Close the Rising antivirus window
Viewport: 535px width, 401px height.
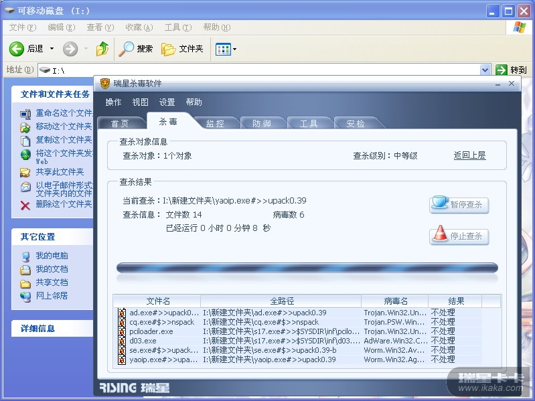click(x=511, y=84)
